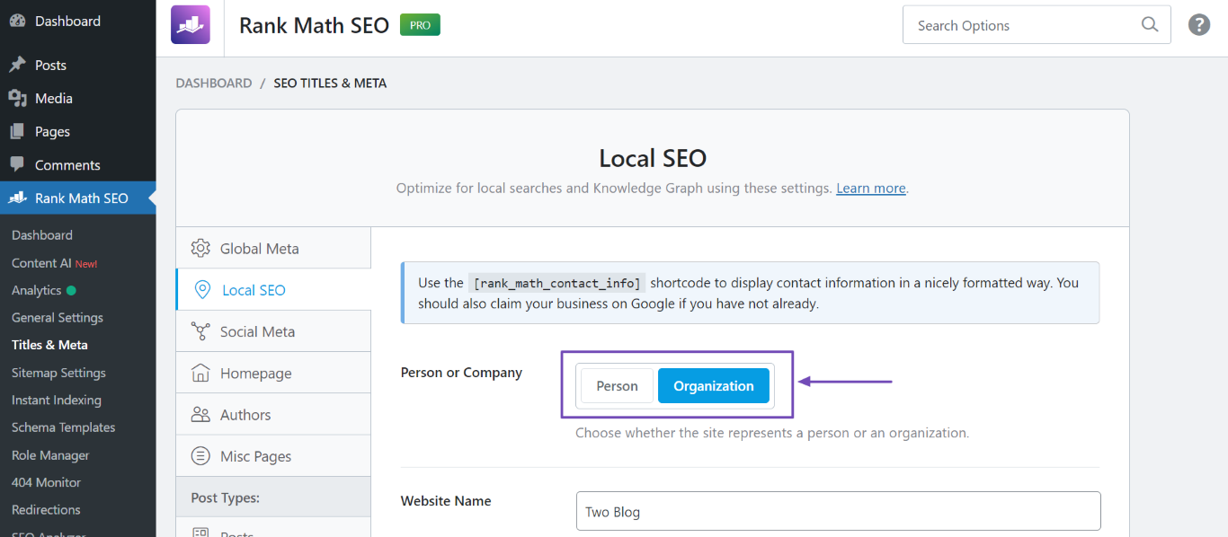Click the Local SEO map pin icon
The image size is (1228, 537).
coord(203,290)
